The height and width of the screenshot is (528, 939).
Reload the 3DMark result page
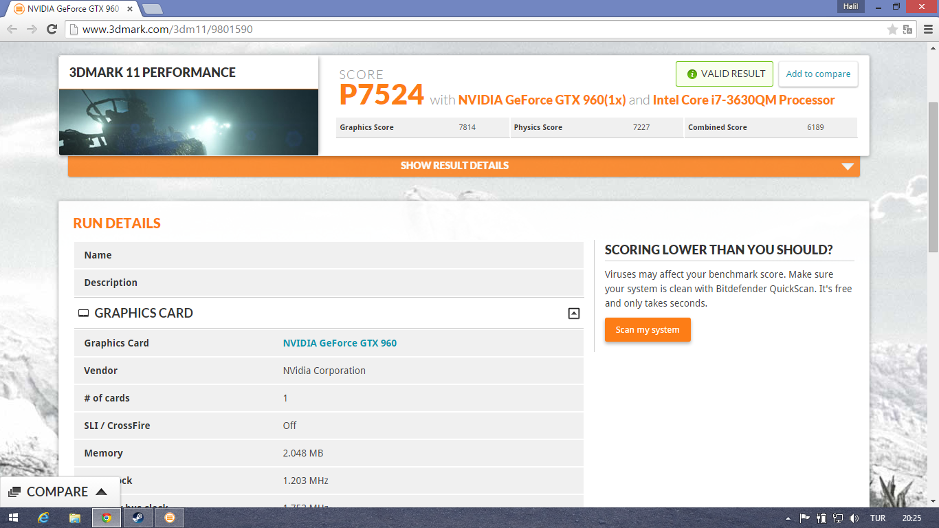pos(52,29)
